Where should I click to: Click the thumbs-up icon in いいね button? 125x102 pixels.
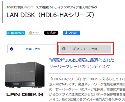point(66,33)
